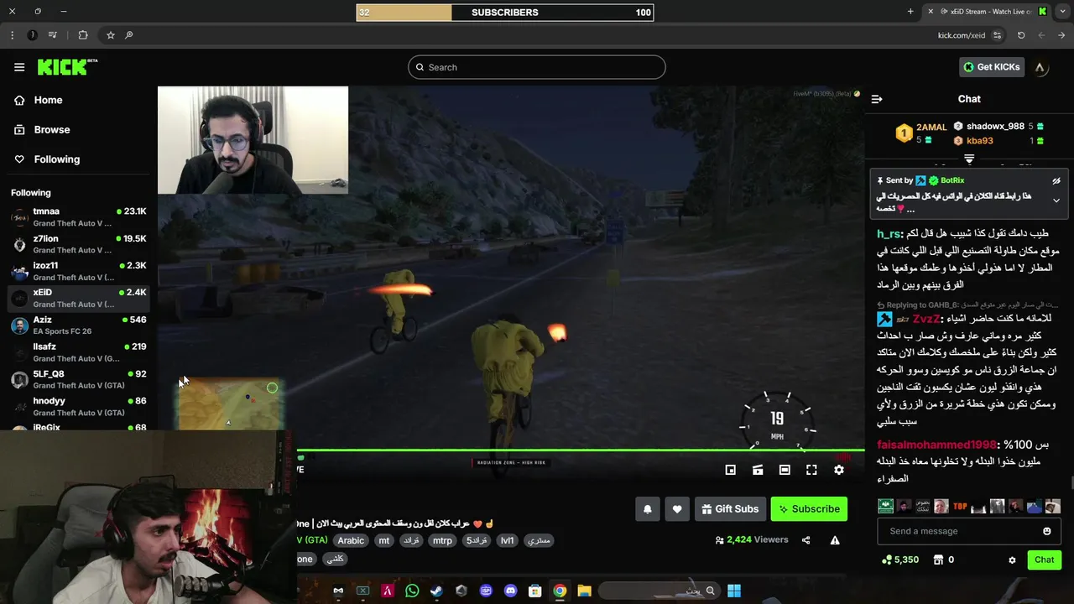
Task: Click the Kick search box
Action: pyautogui.click(x=537, y=67)
